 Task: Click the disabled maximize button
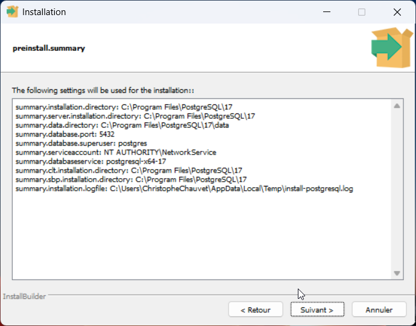[x=362, y=12]
